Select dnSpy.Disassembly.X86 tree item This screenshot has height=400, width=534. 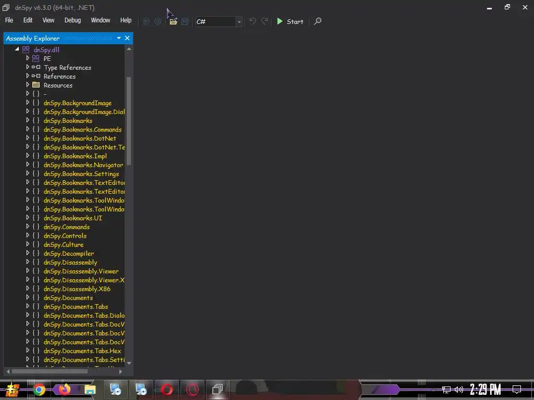click(77, 289)
